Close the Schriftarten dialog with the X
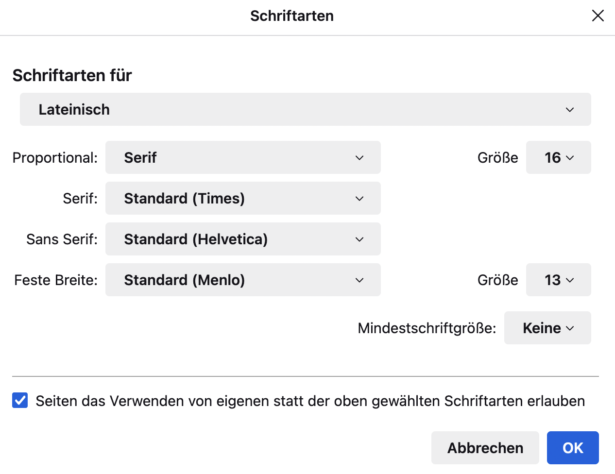 (598, 16)
